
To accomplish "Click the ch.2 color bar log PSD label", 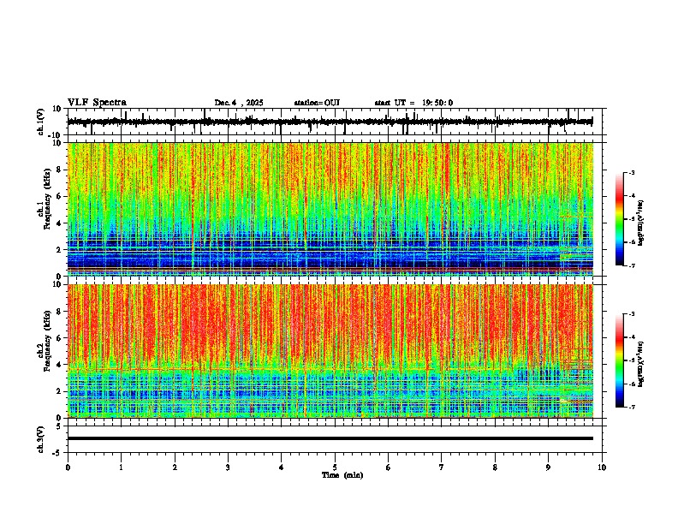I will pyautogui.click(x=641, y=364).
